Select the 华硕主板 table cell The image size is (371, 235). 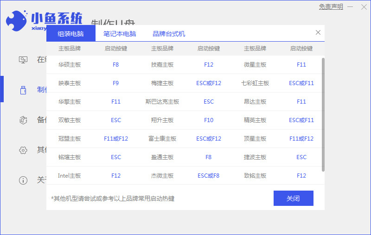coord(70,65)
